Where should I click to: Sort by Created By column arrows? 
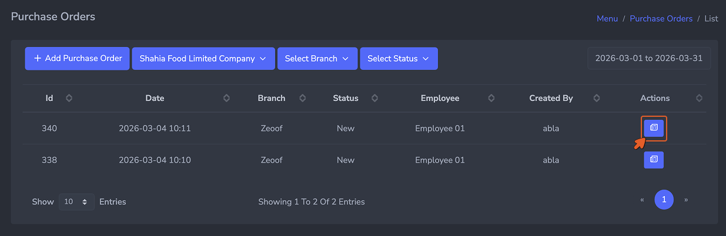(597, 98)
